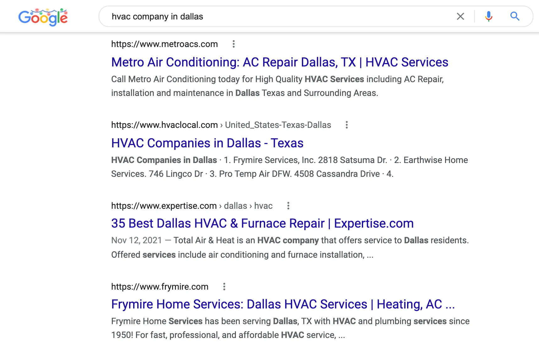539x353 pixels.
Task: Click the 'Nov 12, 2021' Total Air snippet
Action: (x=289, y=248)
